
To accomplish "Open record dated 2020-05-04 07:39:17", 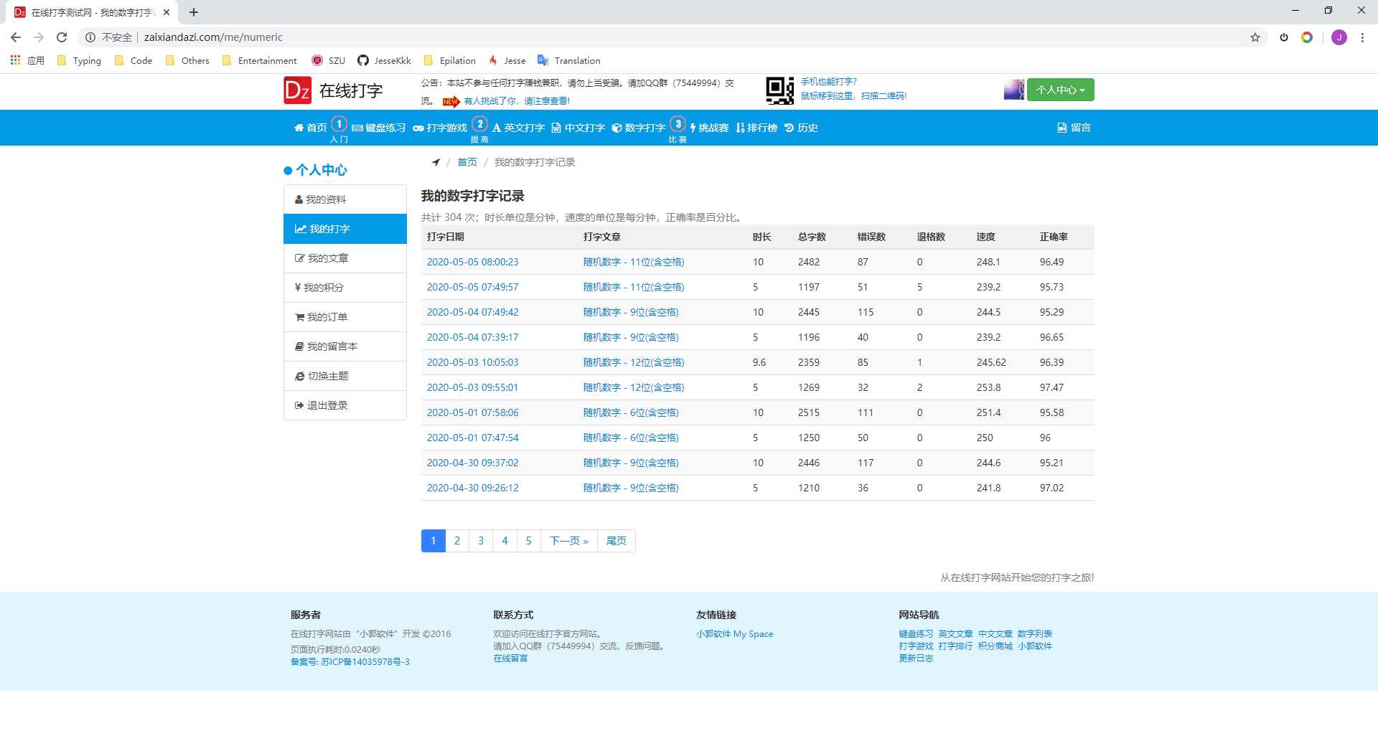I will pos(472,337).
